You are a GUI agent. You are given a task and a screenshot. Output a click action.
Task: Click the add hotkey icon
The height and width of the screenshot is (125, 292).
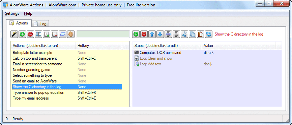click(47, 34)
